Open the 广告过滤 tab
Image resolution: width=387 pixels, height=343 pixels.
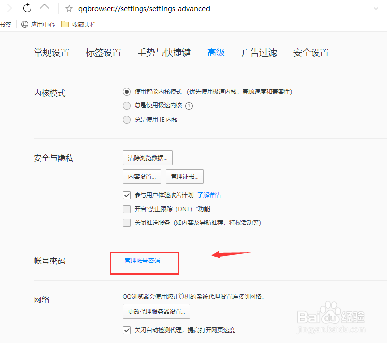pos(259,53)
